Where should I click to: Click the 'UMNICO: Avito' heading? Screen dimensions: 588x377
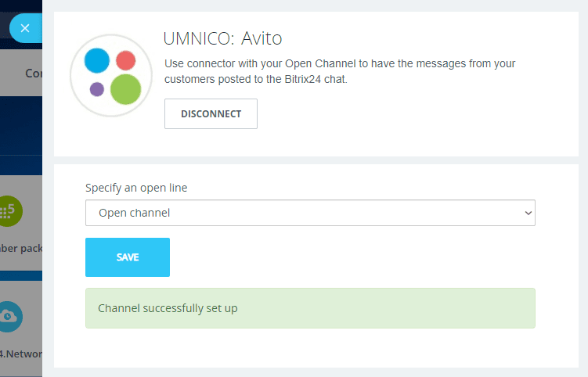(222, 38)
